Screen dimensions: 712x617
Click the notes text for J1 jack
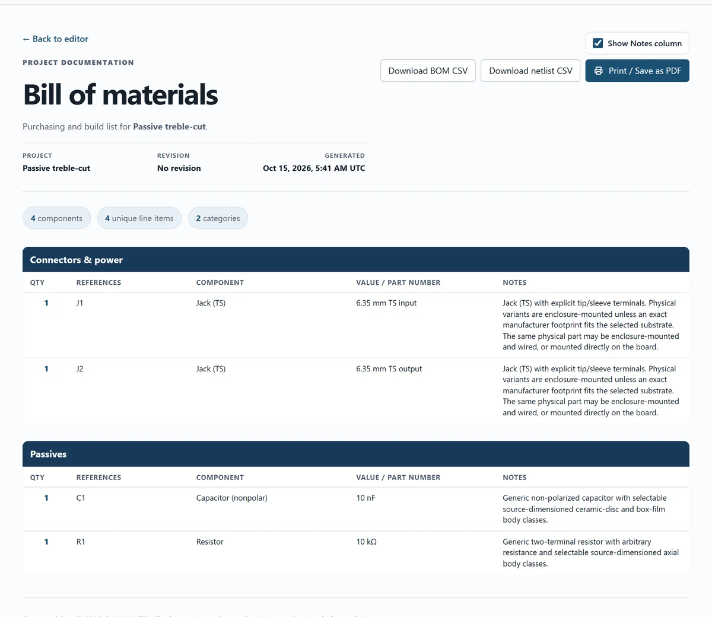click(591, 325)
